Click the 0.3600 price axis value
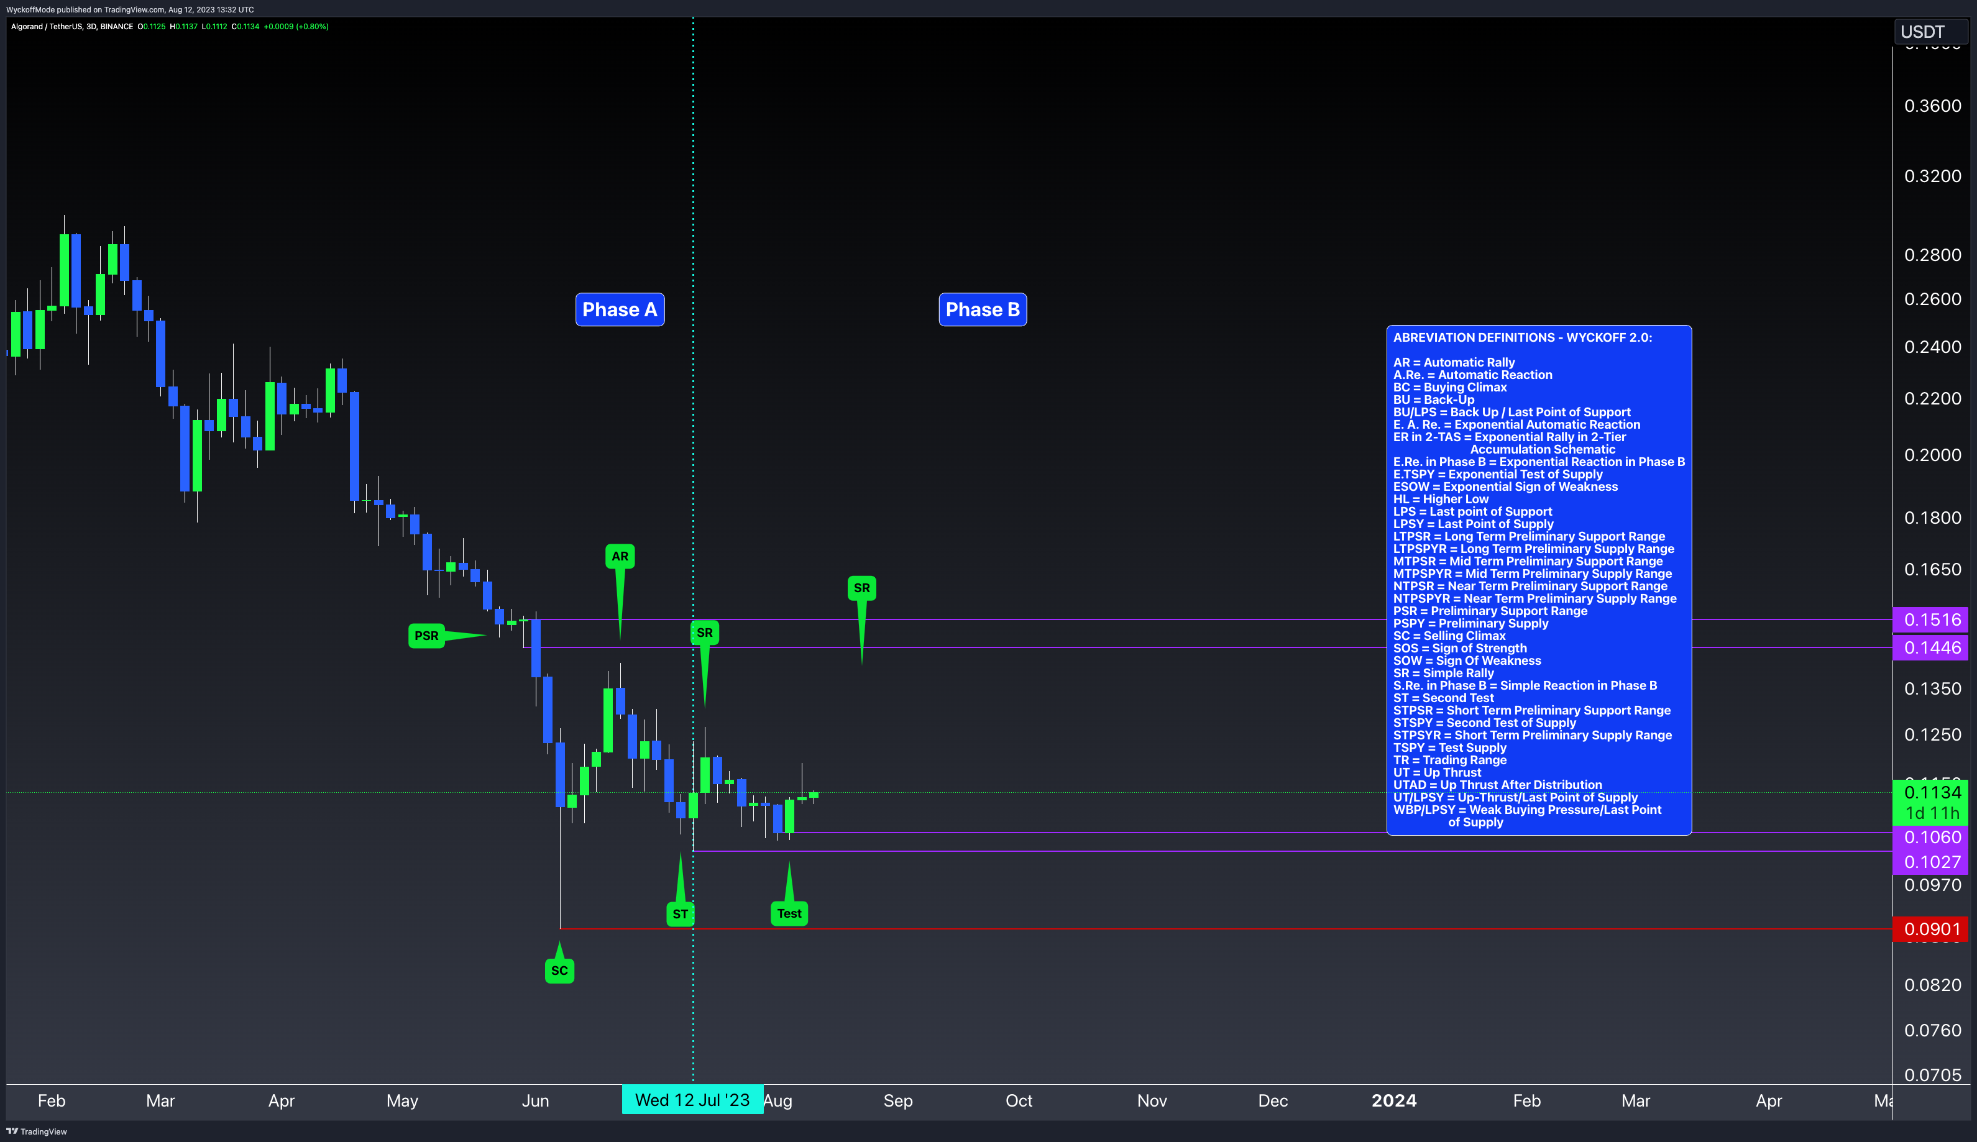Viewport: 1977px width, 1142px height. 1932,106
